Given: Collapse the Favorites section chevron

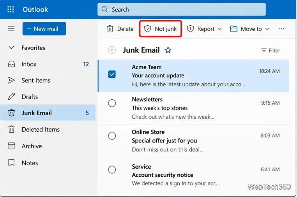Looking at the screenshot, I should [11, 47].
